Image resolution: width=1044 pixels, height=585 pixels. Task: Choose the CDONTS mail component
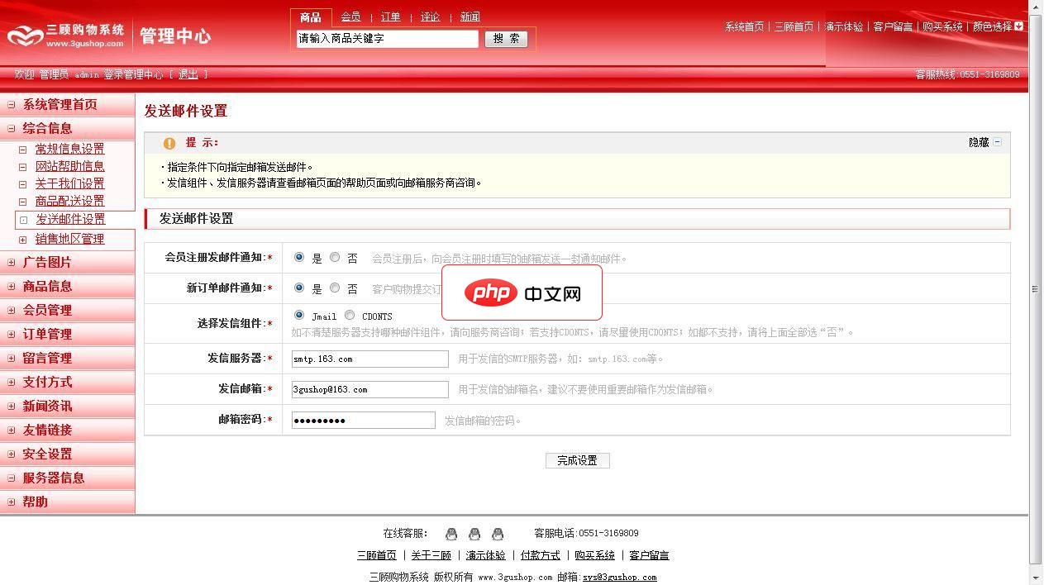tap(350, 316)
